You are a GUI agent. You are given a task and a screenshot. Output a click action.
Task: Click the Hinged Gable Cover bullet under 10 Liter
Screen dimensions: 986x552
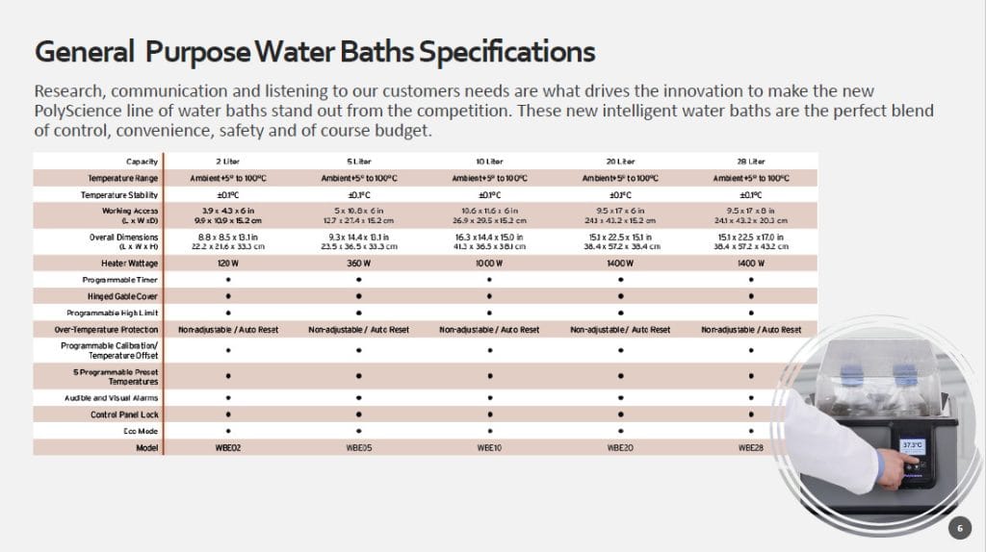tap(489, 296)
